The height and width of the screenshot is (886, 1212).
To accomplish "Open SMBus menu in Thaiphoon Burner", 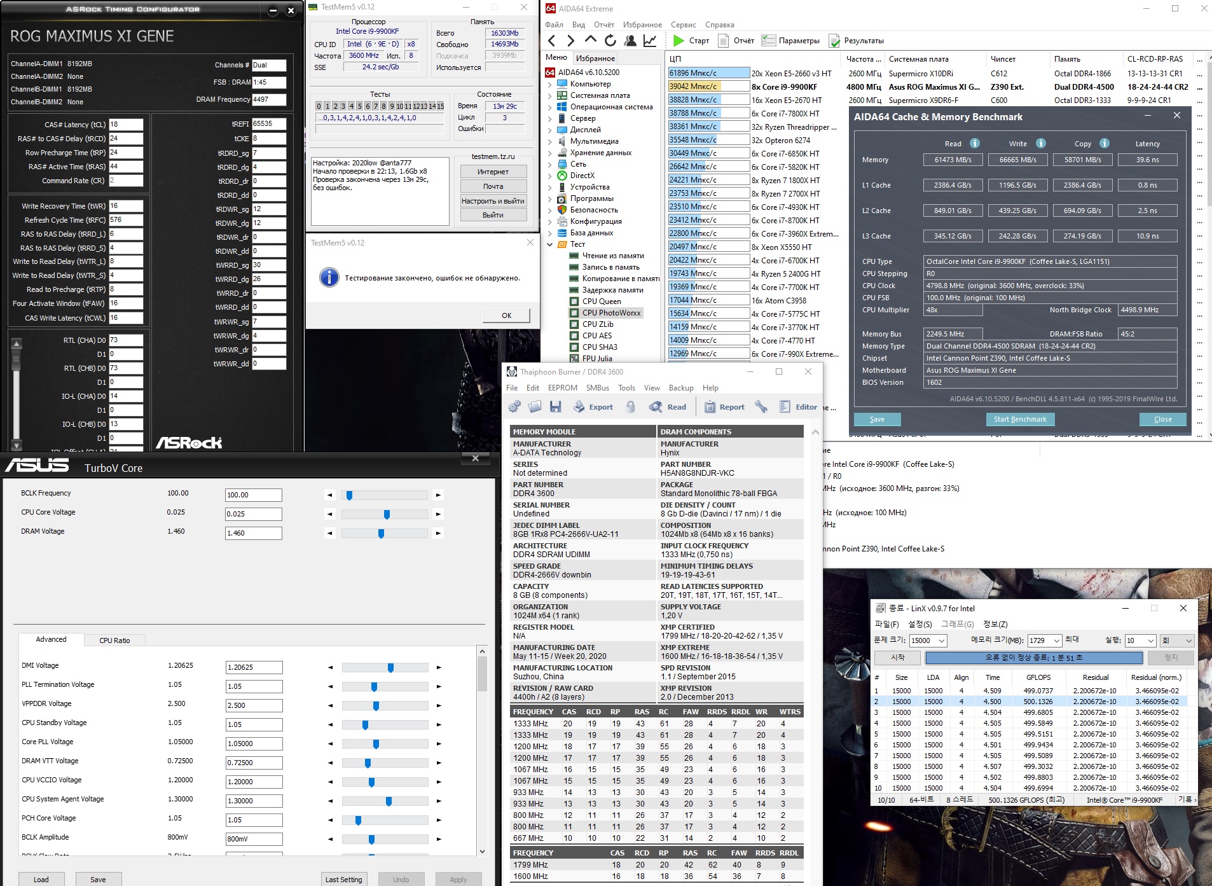I will [598, 388].
